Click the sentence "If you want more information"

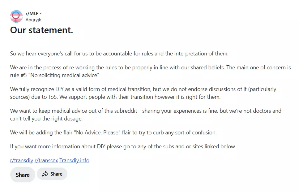[123, 146]
